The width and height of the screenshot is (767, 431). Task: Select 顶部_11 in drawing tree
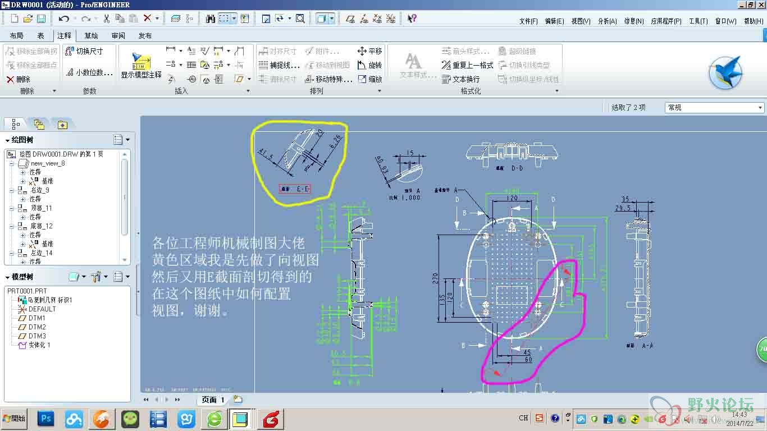coord(41,208)
